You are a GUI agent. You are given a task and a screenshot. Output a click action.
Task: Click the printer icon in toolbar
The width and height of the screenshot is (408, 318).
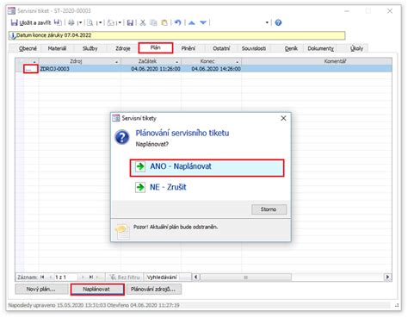click(71, 22)
